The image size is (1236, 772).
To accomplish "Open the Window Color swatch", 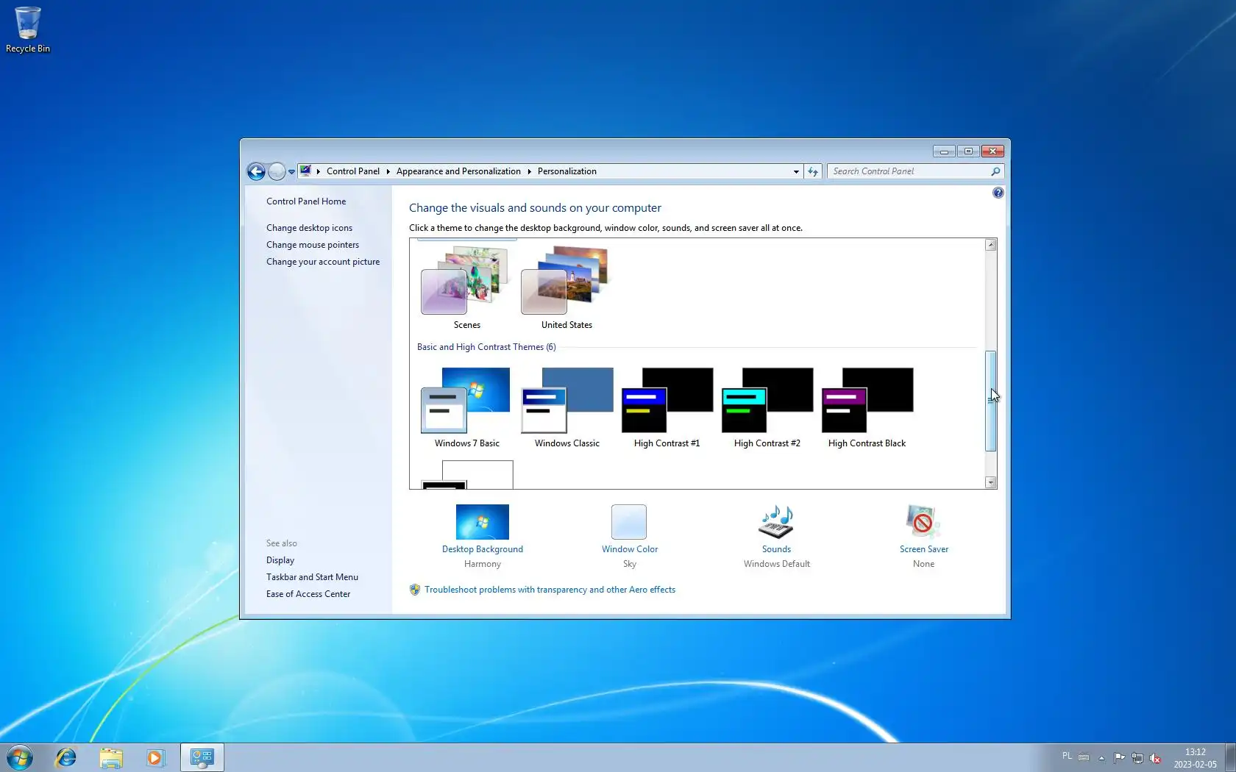I will pyautogui.click(x=629, y=522).
